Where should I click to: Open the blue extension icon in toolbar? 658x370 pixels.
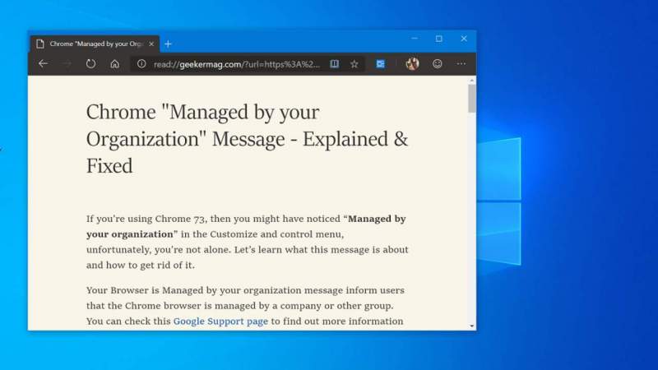pyautogui.click(x=380, y=64)
